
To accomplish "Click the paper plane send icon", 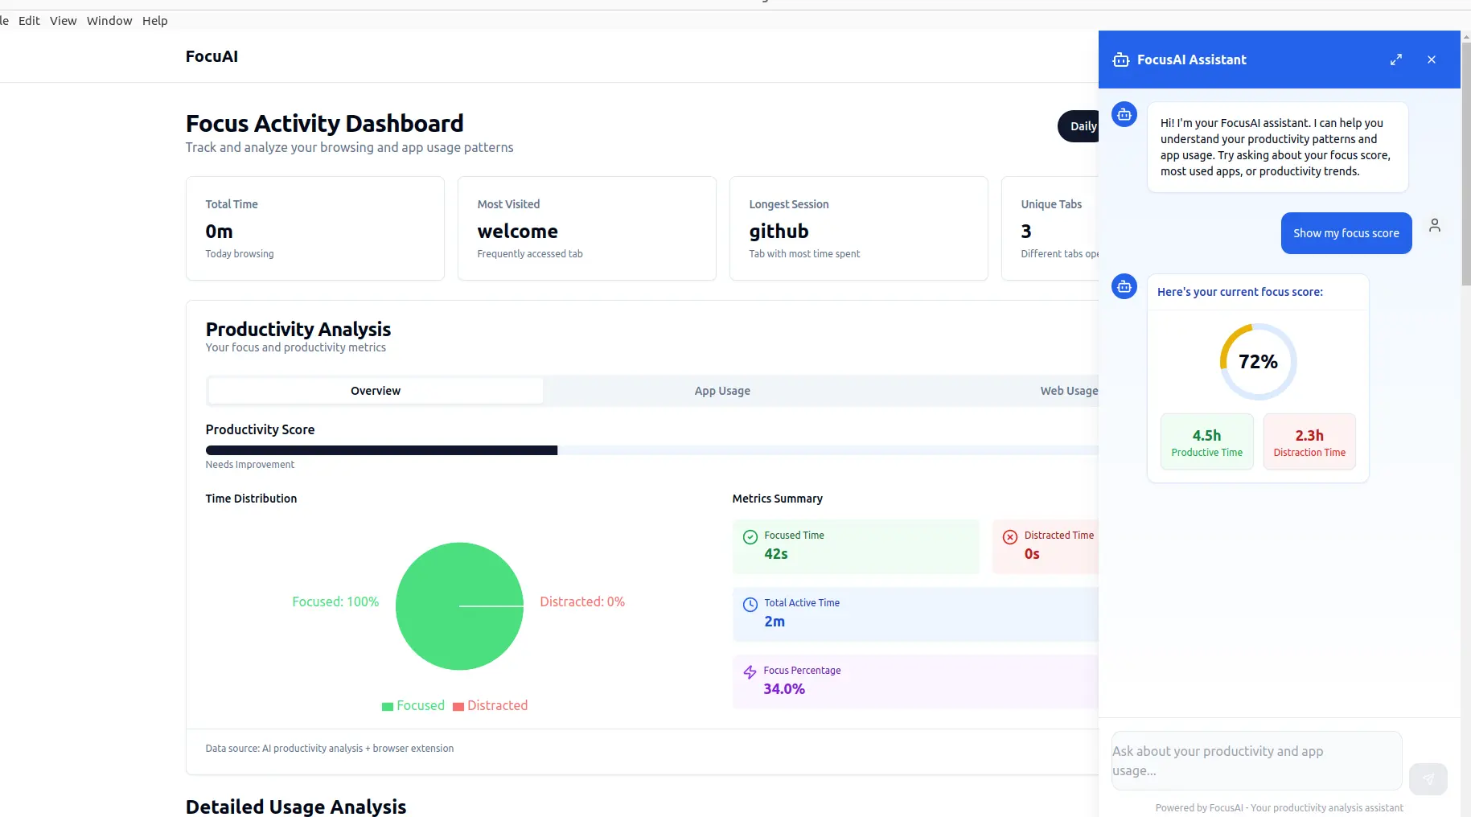I will [1428, 778].
